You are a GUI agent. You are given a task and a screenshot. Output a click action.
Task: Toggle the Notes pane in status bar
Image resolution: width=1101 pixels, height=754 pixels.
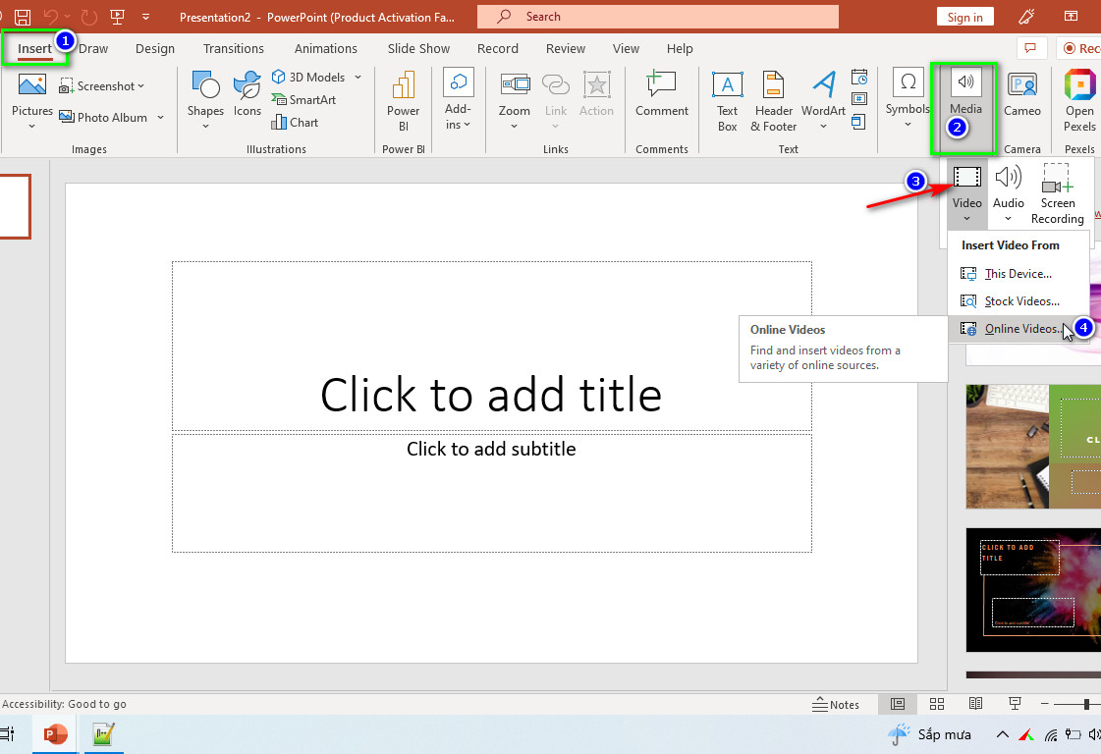tap(836, 704)
